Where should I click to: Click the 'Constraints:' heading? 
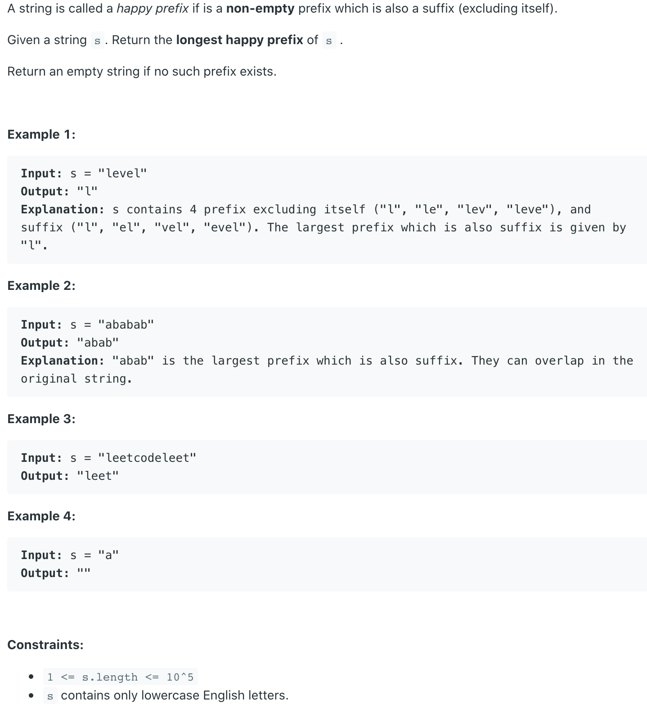click(45, 645)
